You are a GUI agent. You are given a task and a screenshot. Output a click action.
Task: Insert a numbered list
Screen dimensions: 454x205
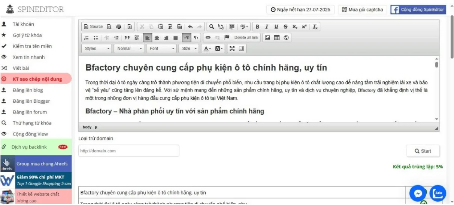(86, 37)
